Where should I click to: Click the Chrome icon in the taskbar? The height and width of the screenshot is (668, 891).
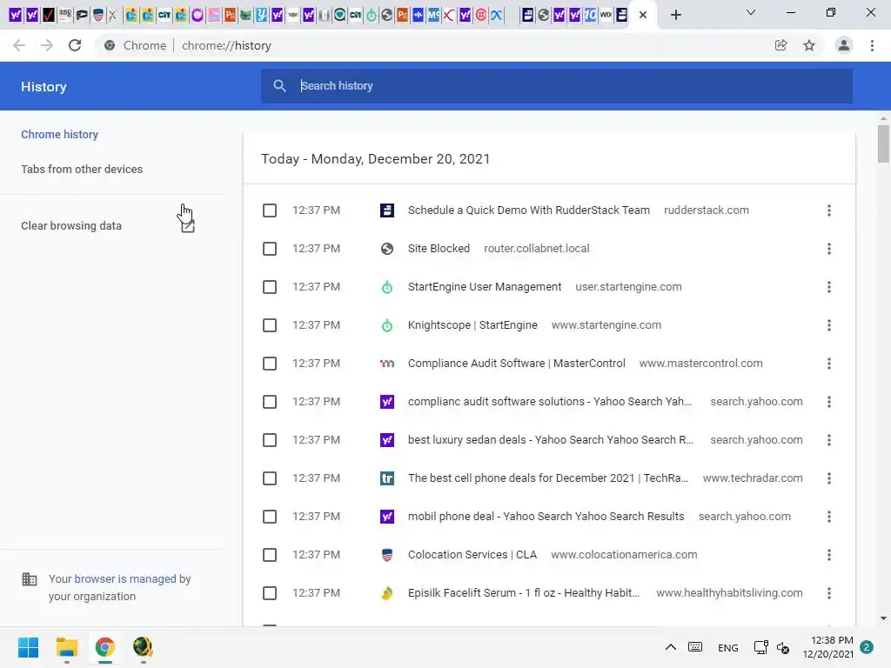(x=105, y=647)
